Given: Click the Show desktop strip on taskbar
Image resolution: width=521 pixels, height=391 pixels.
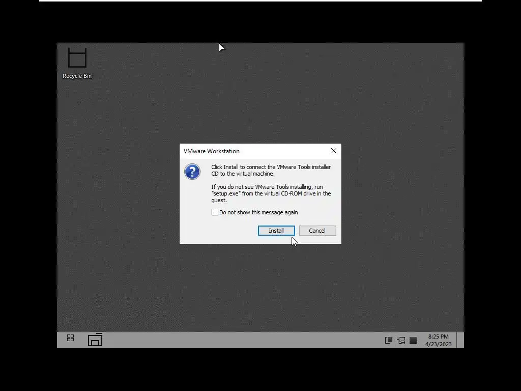Looking at the screenshot, I should pos(460,340).
